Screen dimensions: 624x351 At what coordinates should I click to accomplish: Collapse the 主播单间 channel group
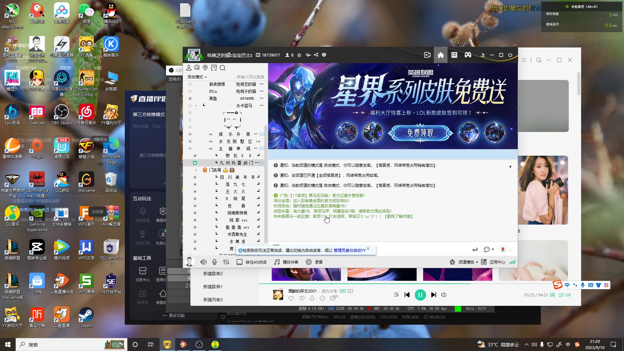click(190, 149)
